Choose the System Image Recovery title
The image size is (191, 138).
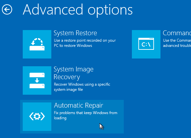[x=73, y=73]
